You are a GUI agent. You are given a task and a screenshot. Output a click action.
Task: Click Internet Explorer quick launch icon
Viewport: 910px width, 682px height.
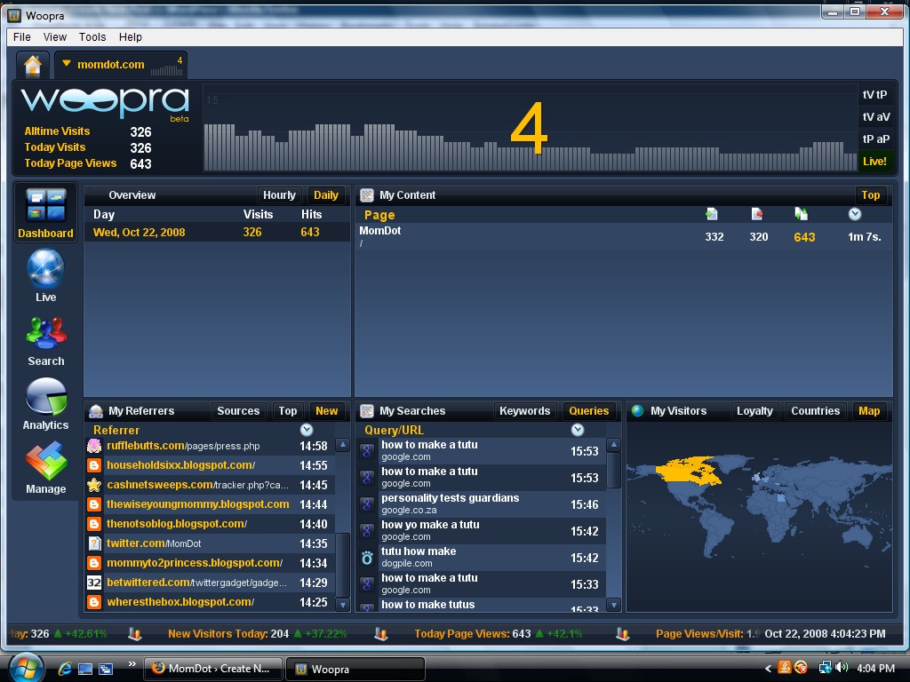[x=64, y=669]
